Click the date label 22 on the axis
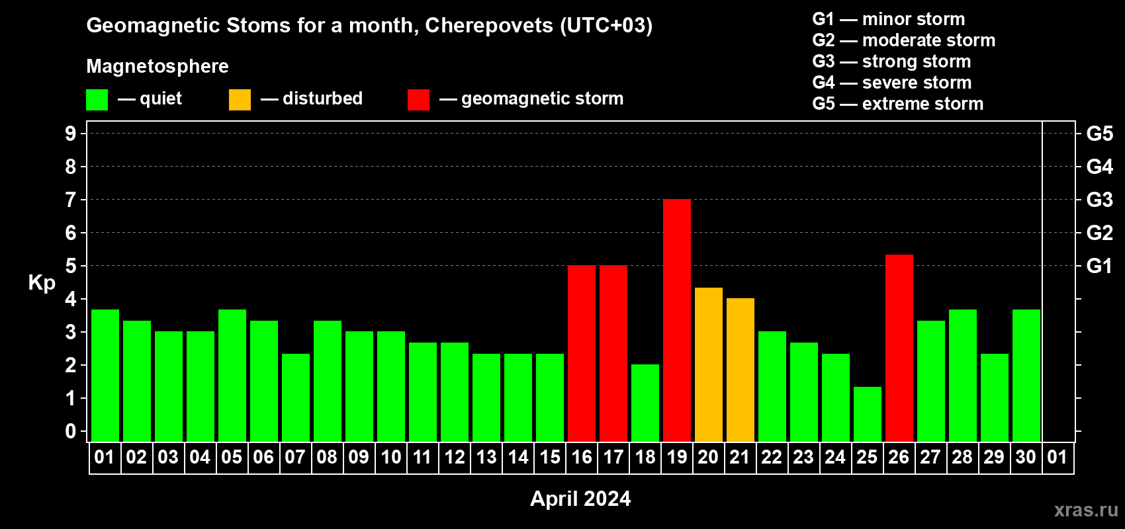Viewport: 1125px width, 529px height. click(x=772, y=458)
